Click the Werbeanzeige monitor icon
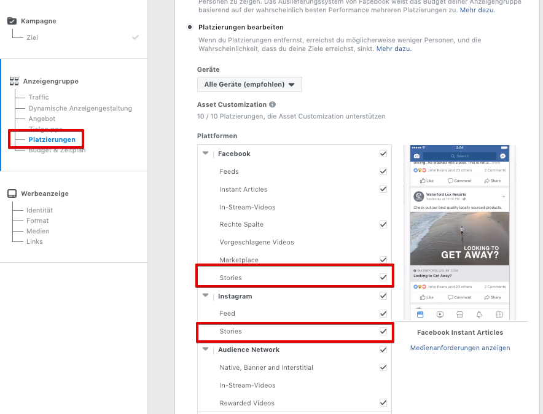The width and height of the screenshot is (543, 414). click(x=12, y=193)
